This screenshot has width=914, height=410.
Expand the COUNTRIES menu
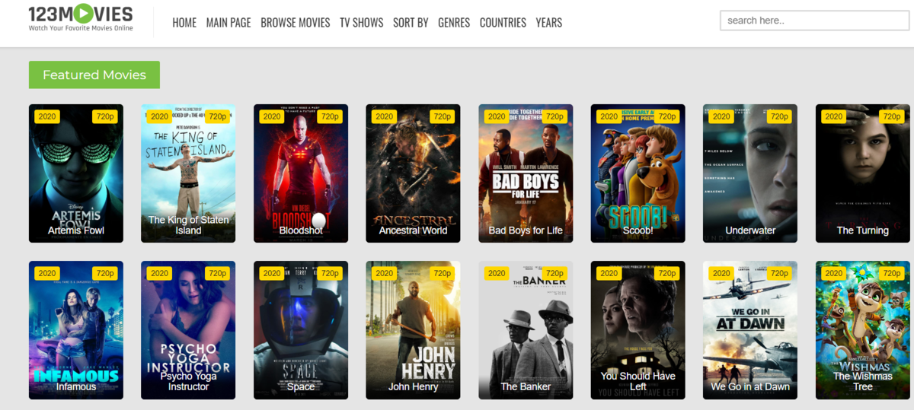pos(503,23)
